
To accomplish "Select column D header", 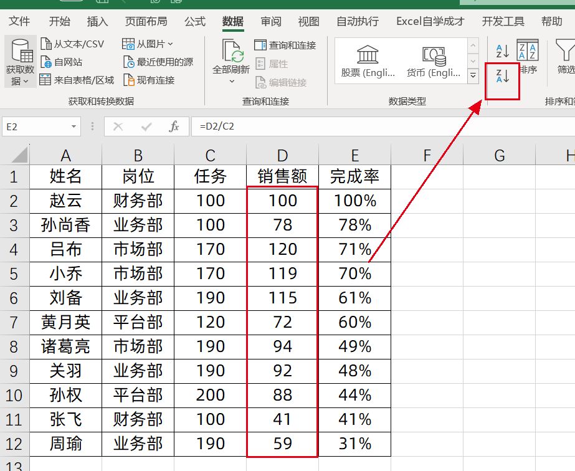I will click(x=282, y=156).
